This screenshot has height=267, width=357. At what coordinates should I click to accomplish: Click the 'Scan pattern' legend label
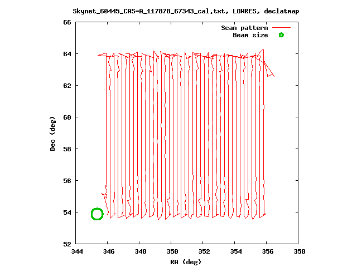[x=244, y=28]
